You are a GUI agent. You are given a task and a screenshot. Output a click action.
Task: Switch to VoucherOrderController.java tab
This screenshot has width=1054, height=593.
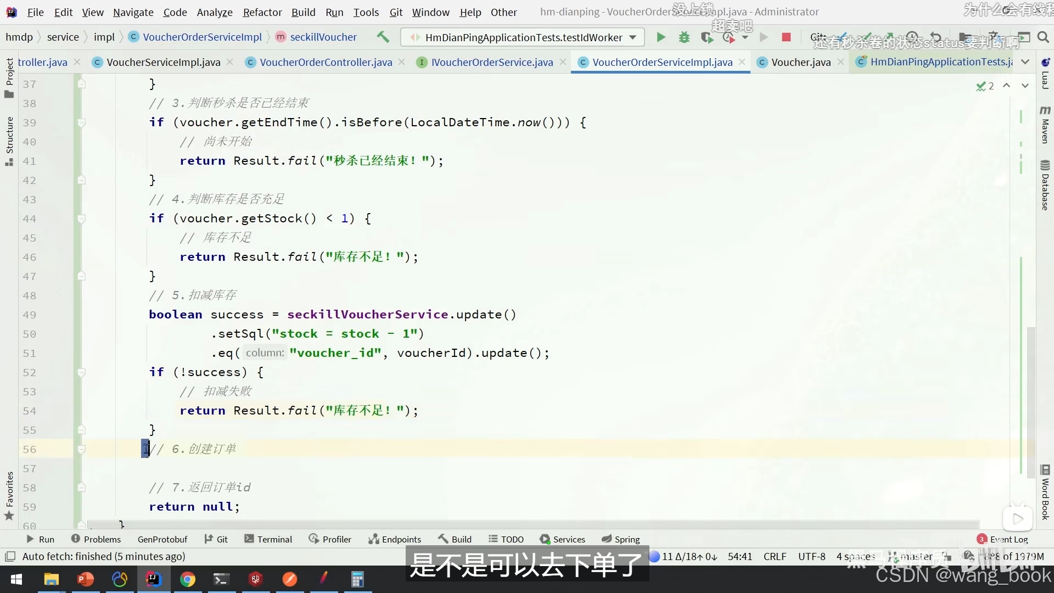point(326,62)
